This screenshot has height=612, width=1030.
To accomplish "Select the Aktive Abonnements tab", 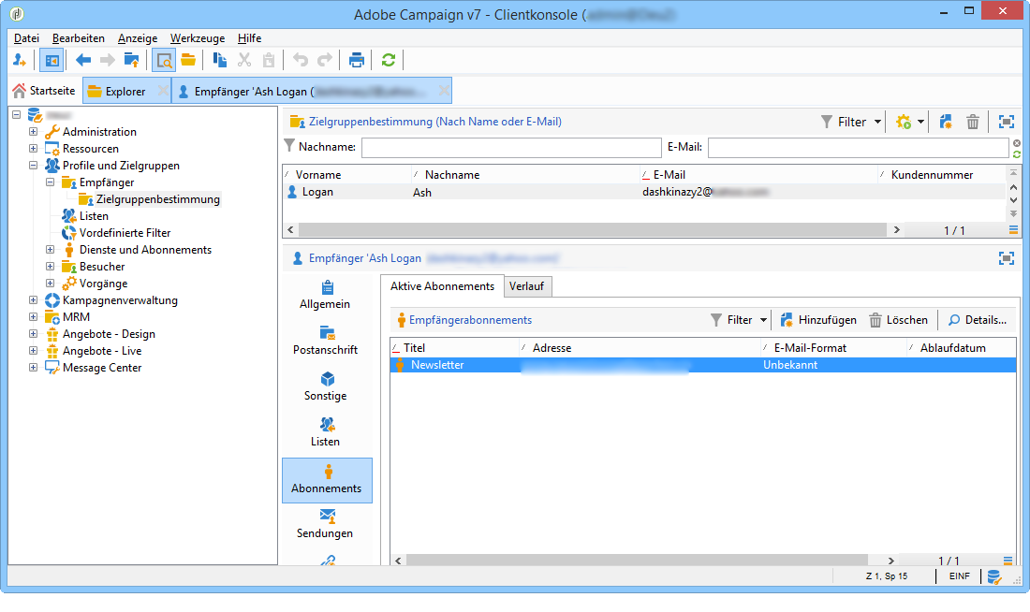I will coord(442,286).
